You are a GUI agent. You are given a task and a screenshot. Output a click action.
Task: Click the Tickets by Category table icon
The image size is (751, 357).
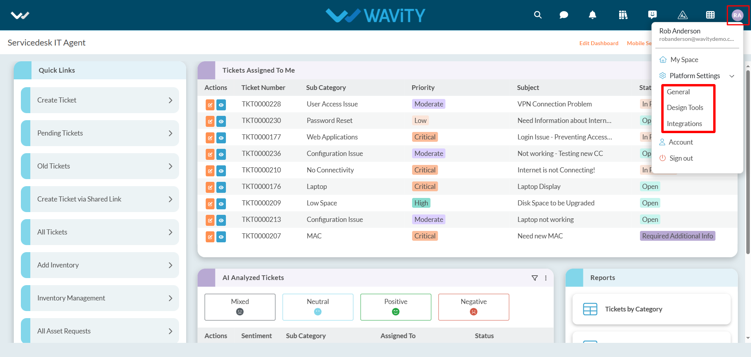pyautogui.click(x=590, y=309)
